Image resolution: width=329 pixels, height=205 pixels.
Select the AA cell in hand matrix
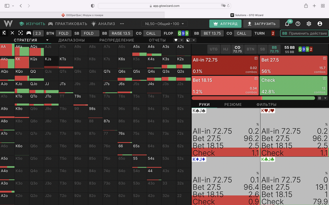(8, 50)
